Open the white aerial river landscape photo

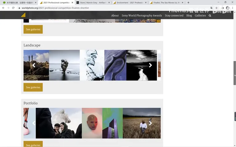pos(92,65)
